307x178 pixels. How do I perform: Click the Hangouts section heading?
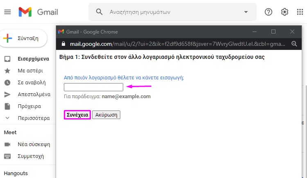[x=16, y=173]
